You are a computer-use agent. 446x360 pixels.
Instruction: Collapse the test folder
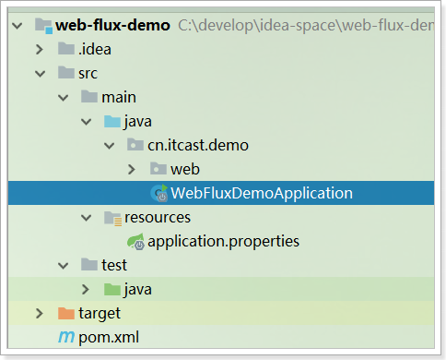click(x=64, y=266)
